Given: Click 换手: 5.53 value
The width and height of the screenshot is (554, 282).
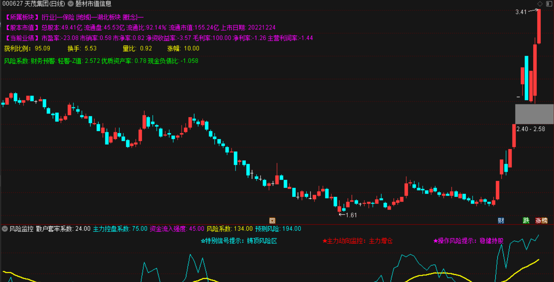Looking at the screenshot, I should 82,49.
